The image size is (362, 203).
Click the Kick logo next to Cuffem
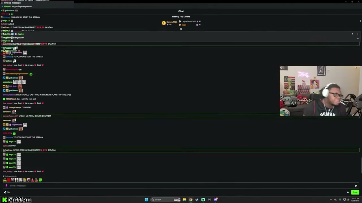(x=5, y=200)
